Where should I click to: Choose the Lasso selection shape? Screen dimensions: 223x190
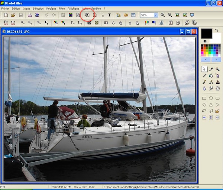click(204, 111)
